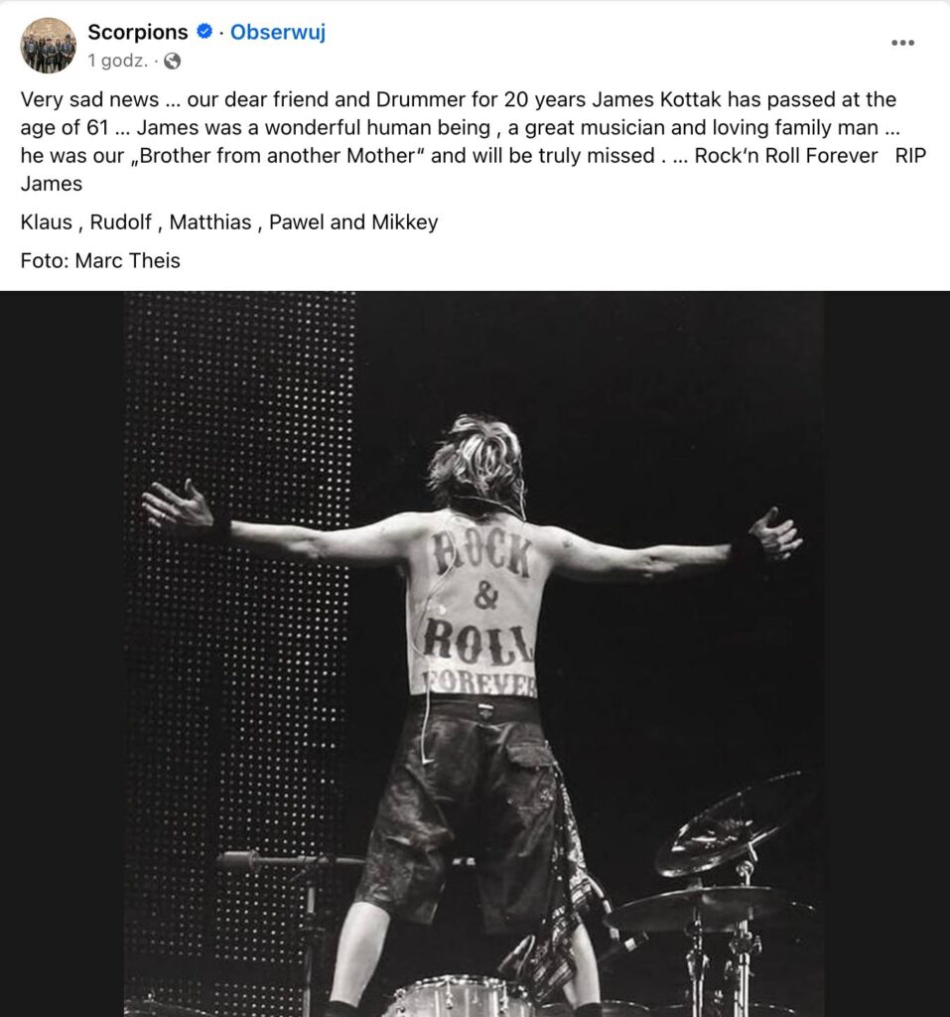
Task: Select the band members signature line
Action: (229, 222)
